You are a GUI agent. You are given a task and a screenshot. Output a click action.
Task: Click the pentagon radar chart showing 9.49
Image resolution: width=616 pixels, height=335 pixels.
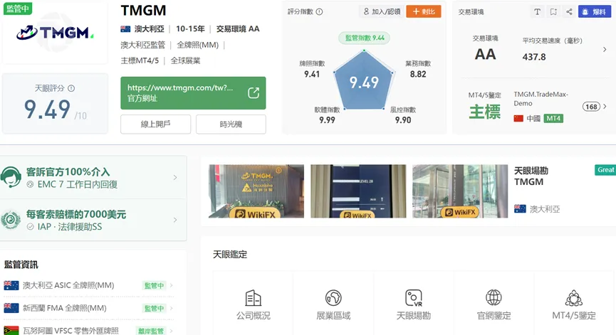(364, 80)
